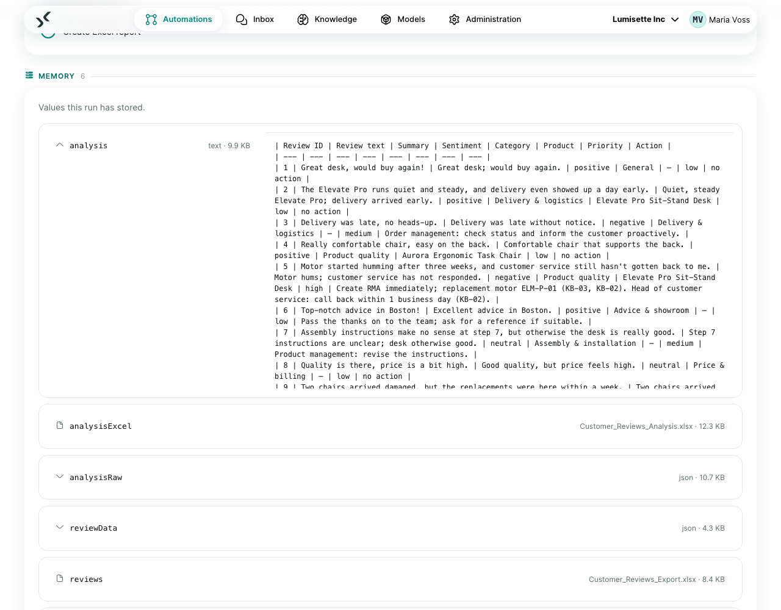The width and height of the screenshot is (781, 610).
Task: Open the Customer_Reviews_Analysis.xlsx file link
Action: 636,426
